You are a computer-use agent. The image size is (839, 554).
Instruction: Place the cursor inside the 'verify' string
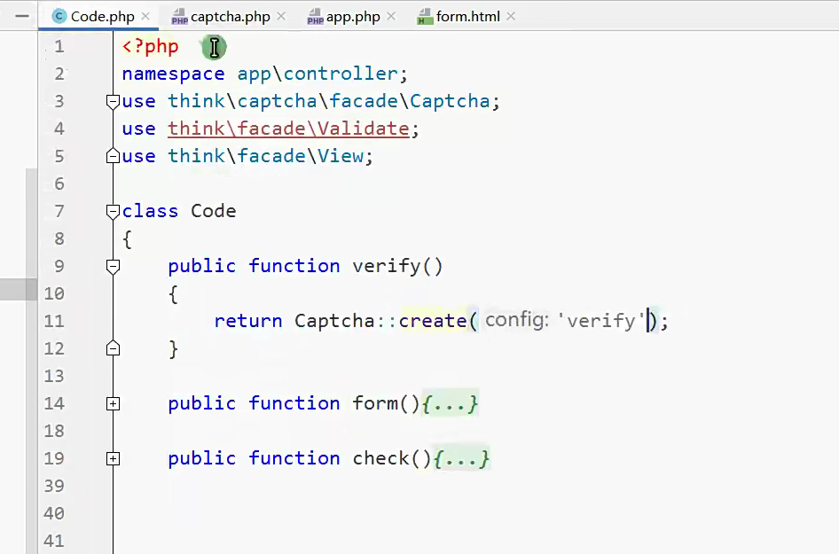[x=601, y=320]
